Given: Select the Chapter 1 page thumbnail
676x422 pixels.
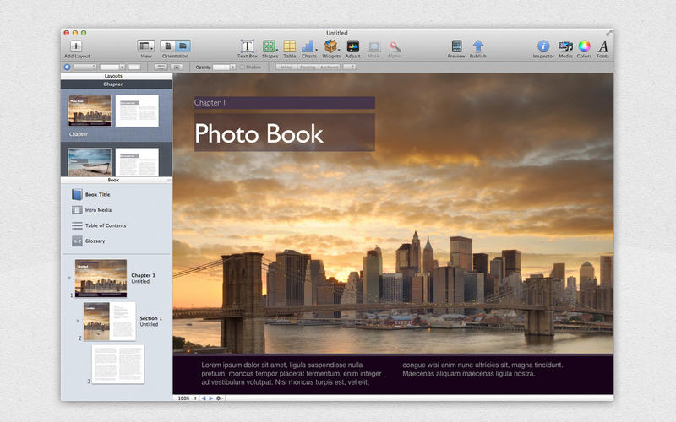Looking at the screenshot, I should (x=101, y=279).
